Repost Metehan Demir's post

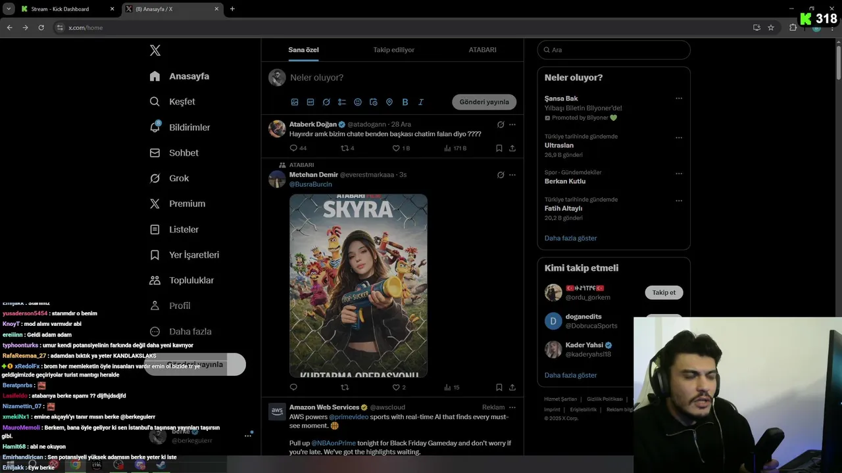[344, 388]
